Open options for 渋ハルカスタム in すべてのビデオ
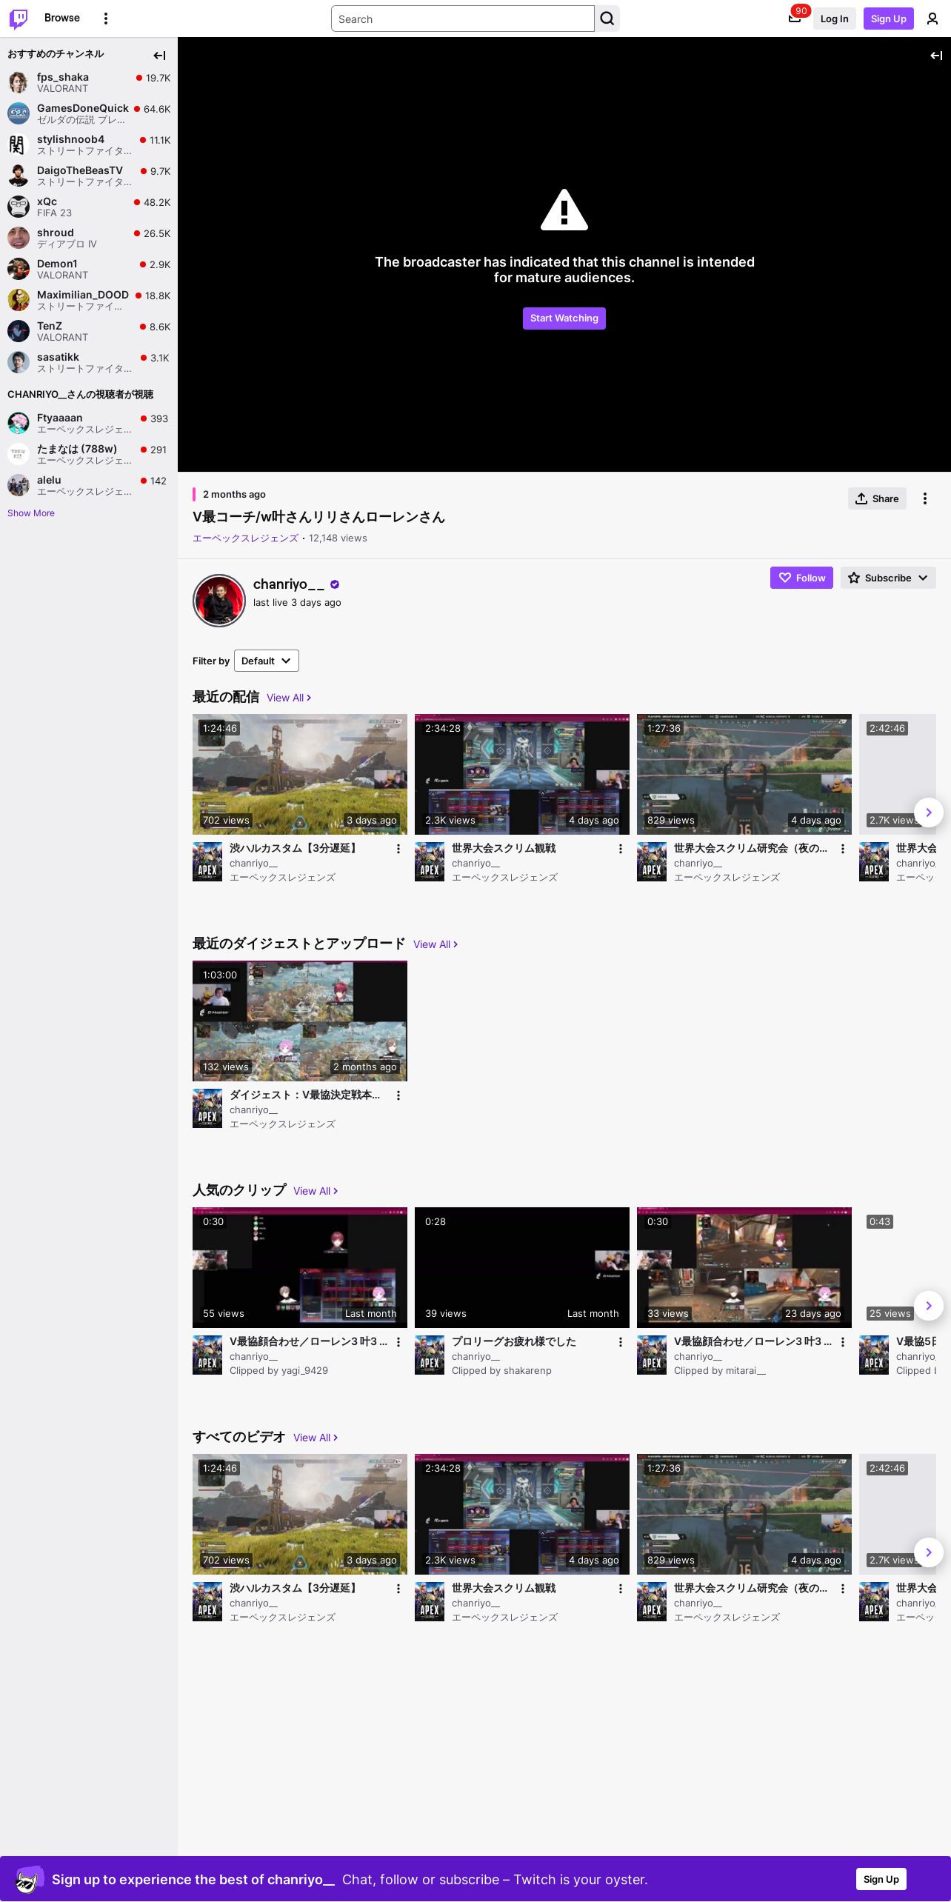This screenshot has width=951, height=1902. 398,1589
